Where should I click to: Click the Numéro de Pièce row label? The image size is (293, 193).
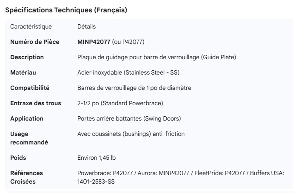tap(35, 42)
